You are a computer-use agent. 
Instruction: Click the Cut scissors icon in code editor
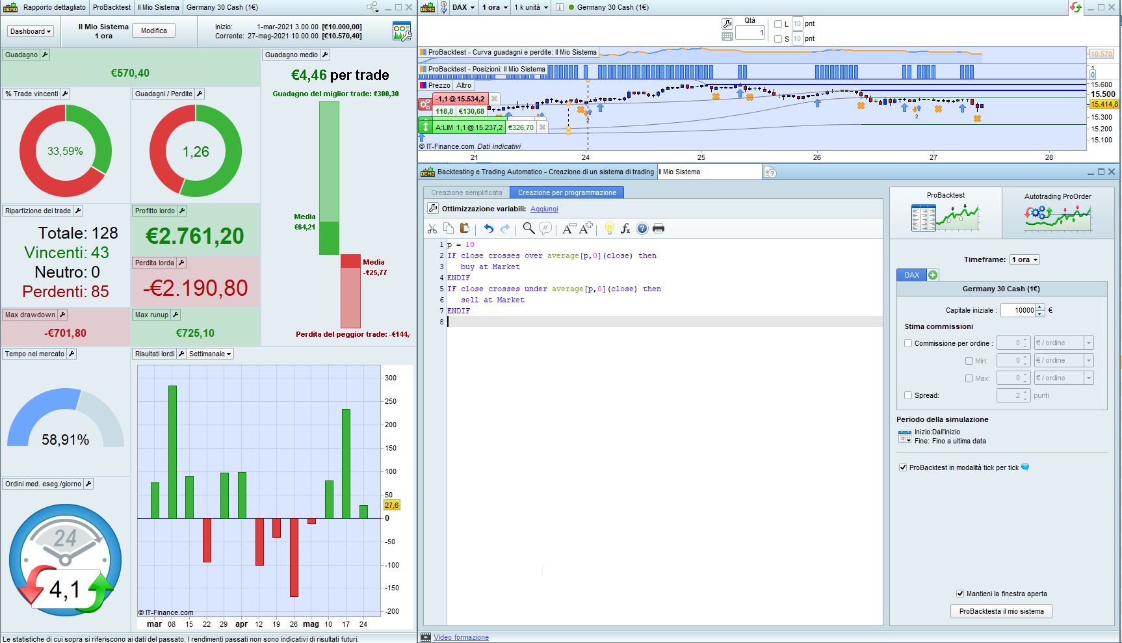432,228
